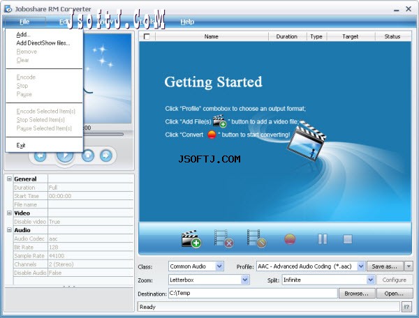Collapse the General property group

coord(9,179)
